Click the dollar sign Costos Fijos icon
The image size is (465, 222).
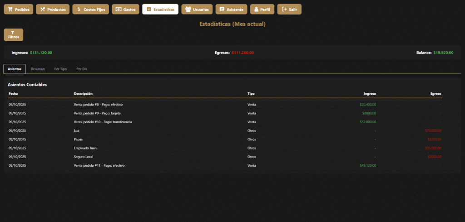(79, 10)
